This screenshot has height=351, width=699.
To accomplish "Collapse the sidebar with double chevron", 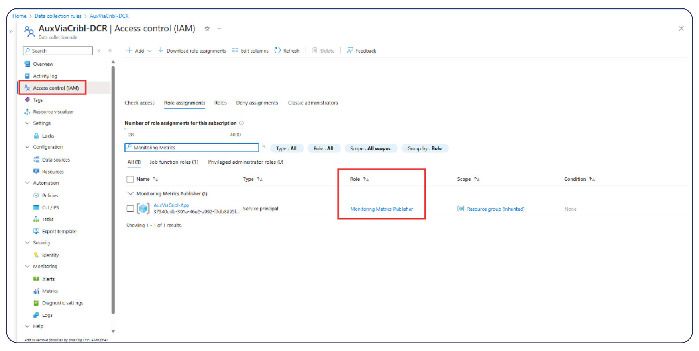I will click(110, 51).
